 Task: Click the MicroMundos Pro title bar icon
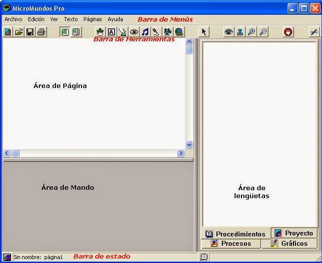click(7, 8)
